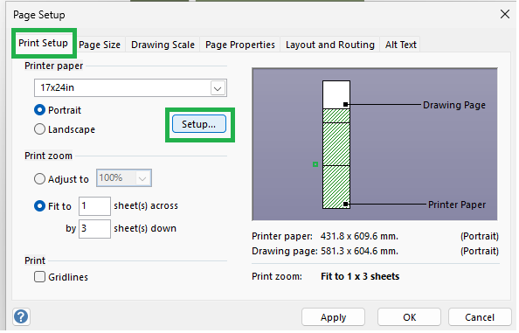Click the sheets down input field
Viewport: 519px width, 333px height.
(95, 230)
